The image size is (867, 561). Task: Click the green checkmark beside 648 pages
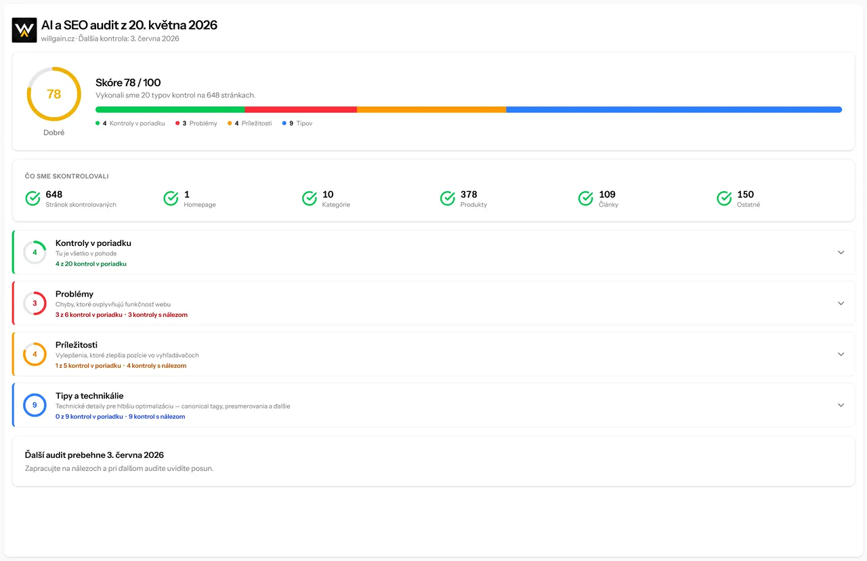point(33,199)
